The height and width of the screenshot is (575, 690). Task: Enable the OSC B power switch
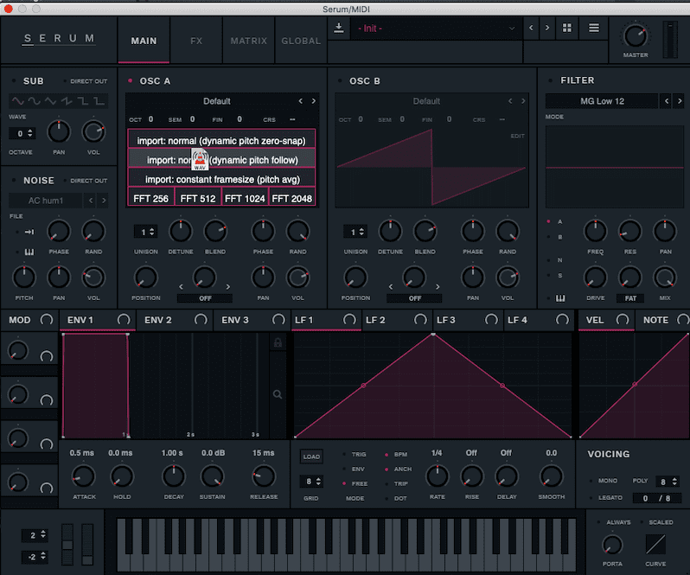coord(340,81)
